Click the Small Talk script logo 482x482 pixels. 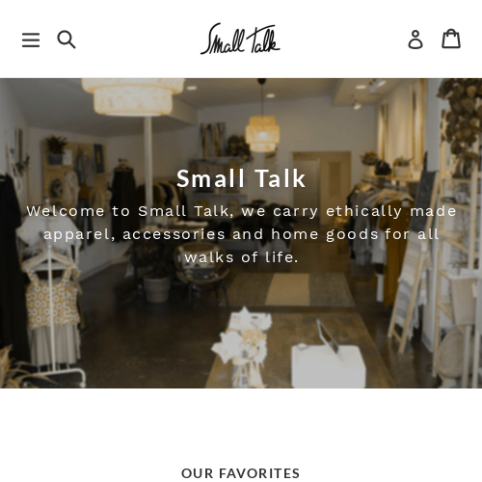[240, 39]
